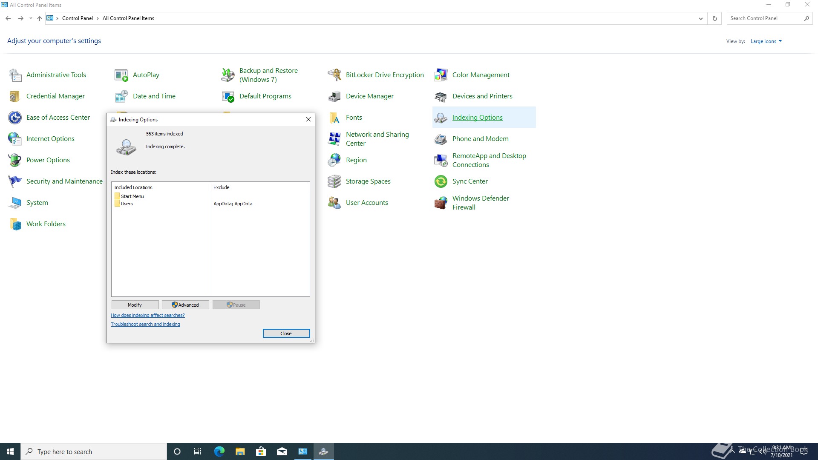Open Microsoft Store from taskbar
The width and height of the screenshot is (818, 460).
click(x=261, y=451)
